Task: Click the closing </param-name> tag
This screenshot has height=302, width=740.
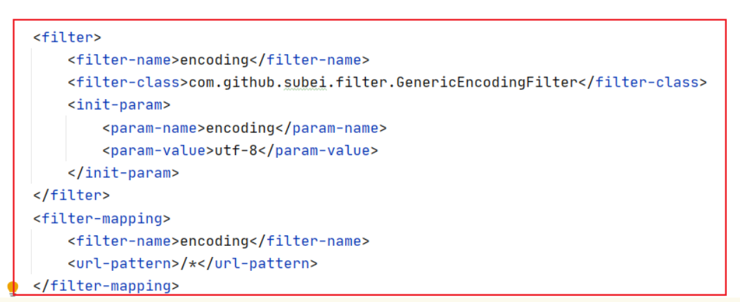Action: tap(331, 128)
